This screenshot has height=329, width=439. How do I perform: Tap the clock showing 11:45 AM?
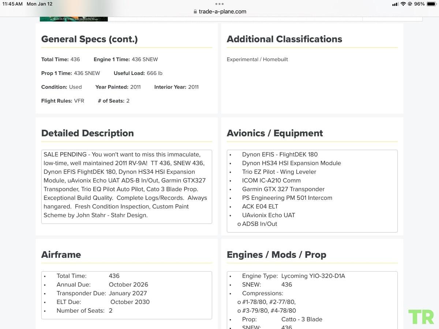coord(12,4)
